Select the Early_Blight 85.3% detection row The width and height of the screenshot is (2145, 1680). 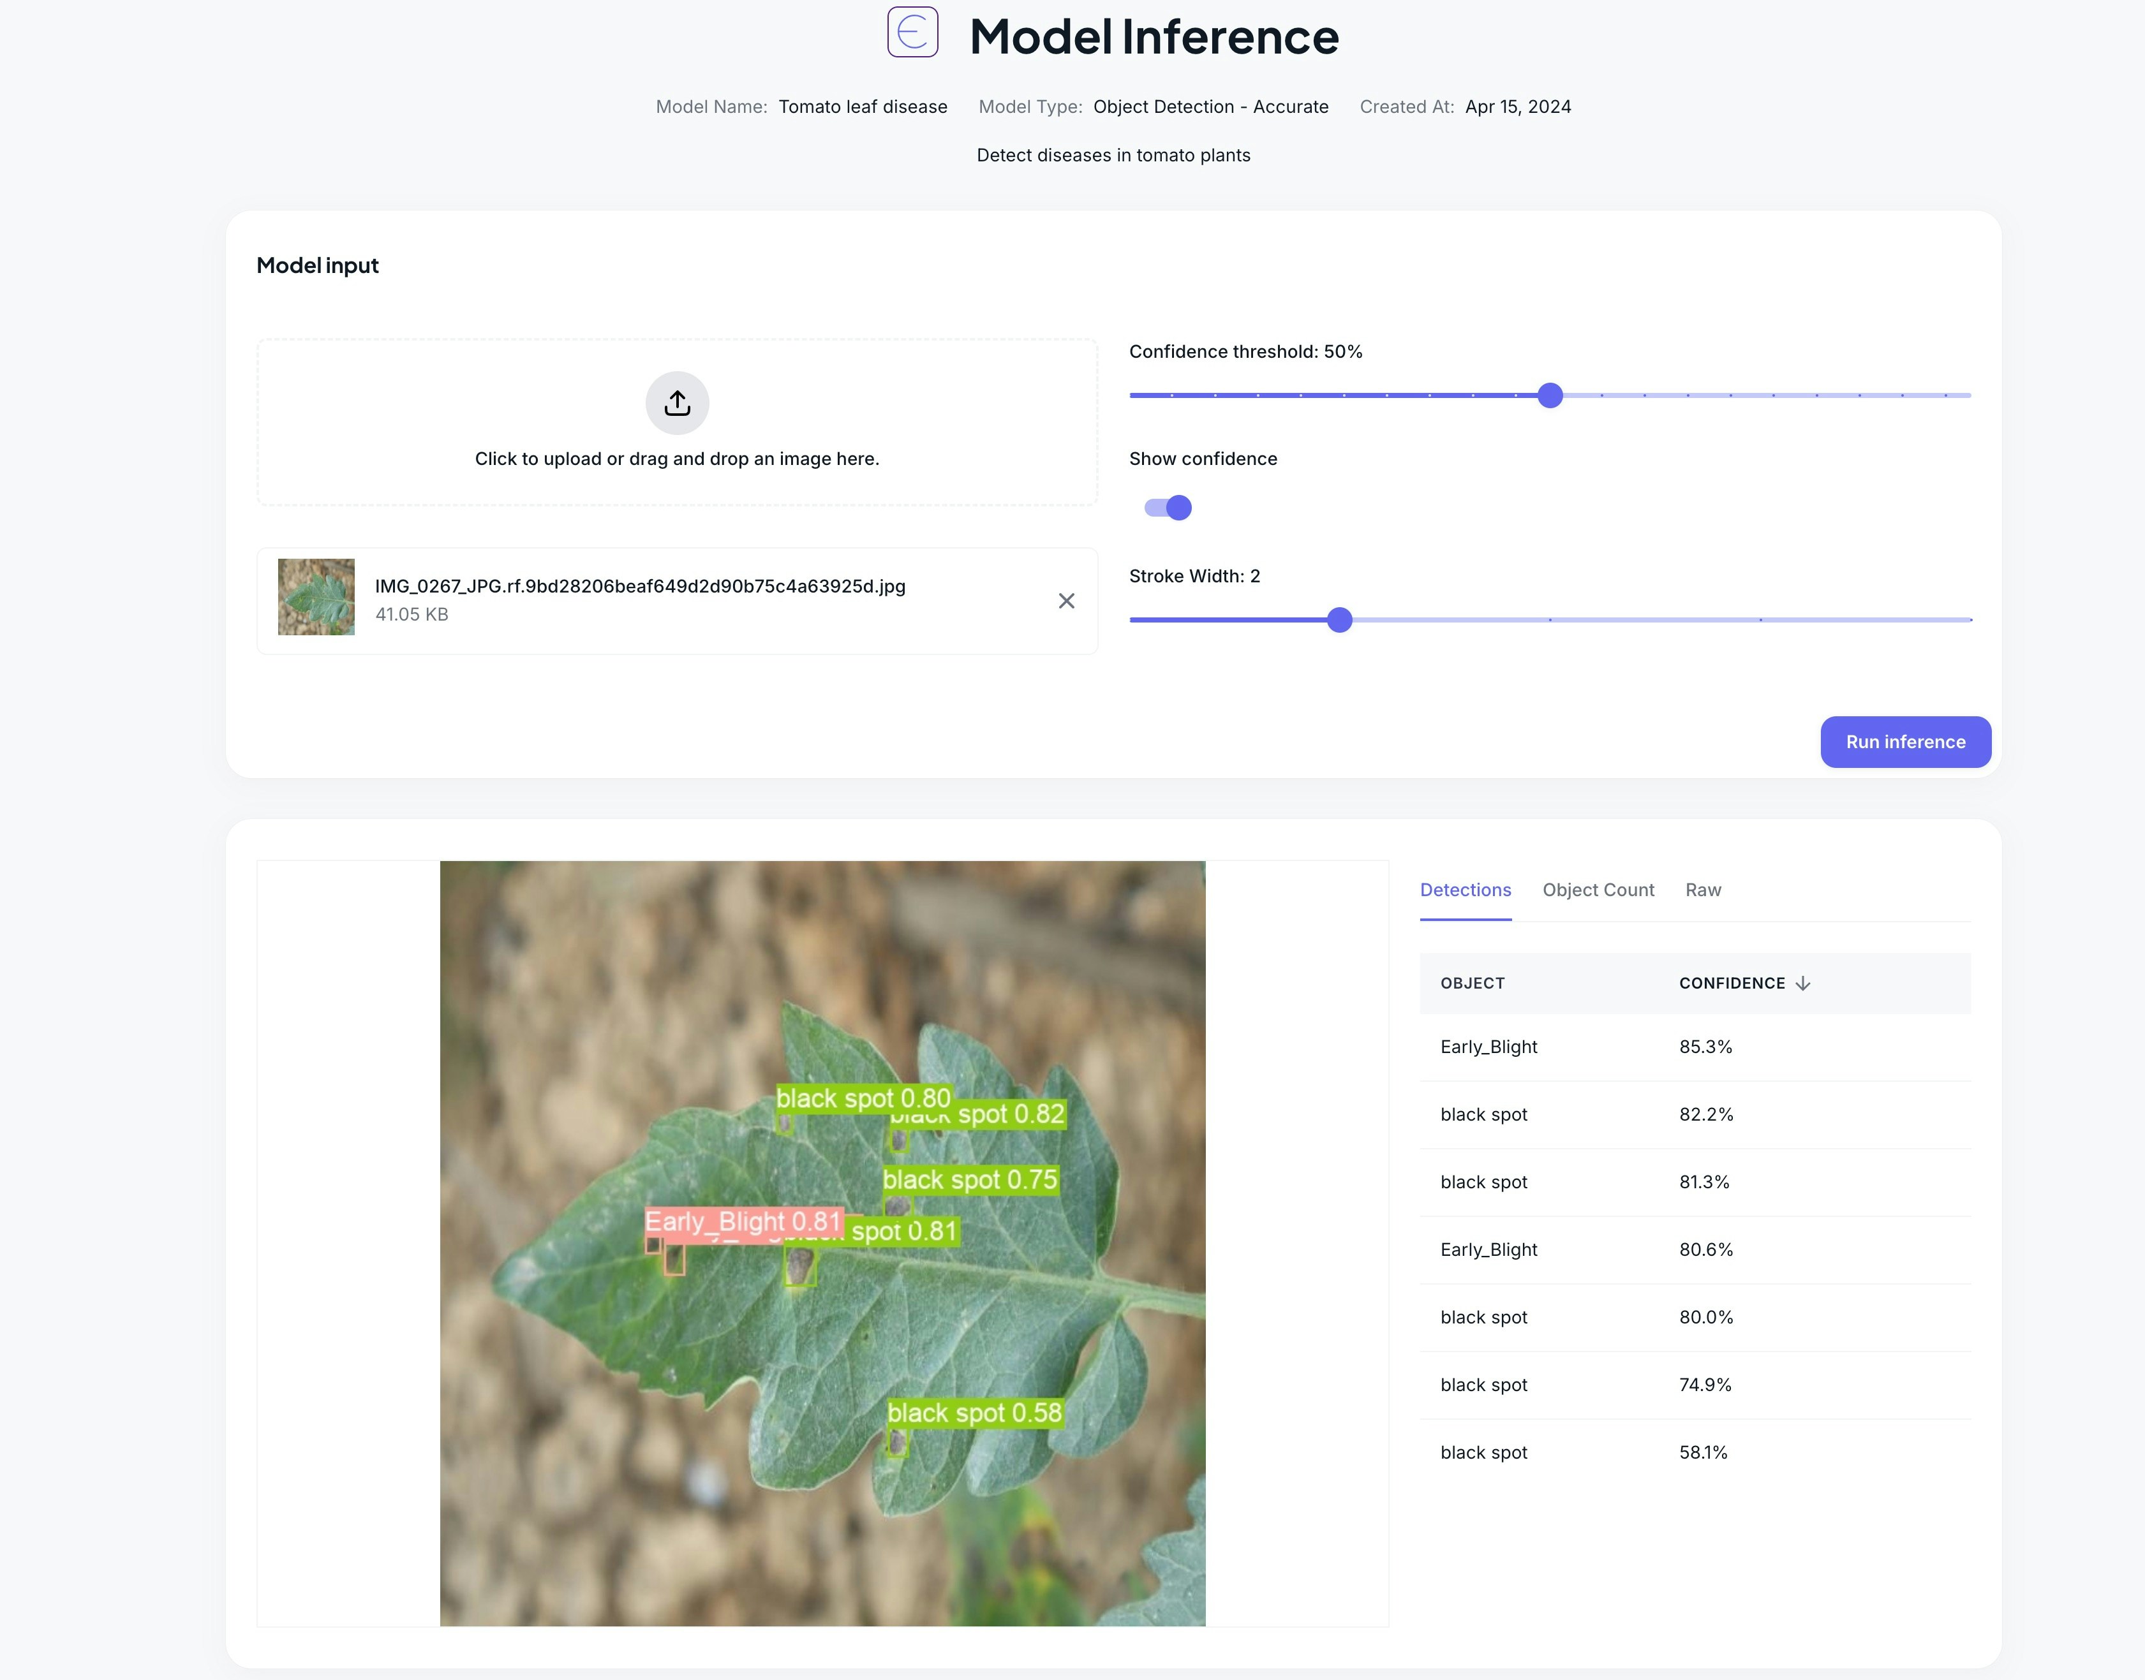pos(1693,1047)
